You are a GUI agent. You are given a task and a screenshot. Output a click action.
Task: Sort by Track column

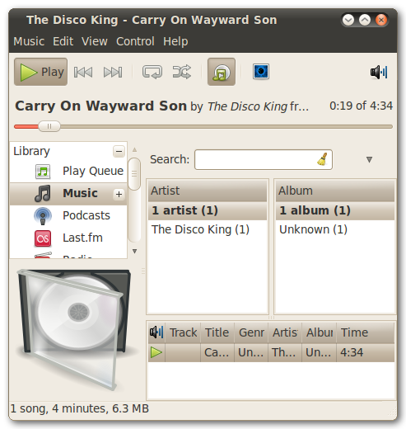tap(183, 332)
